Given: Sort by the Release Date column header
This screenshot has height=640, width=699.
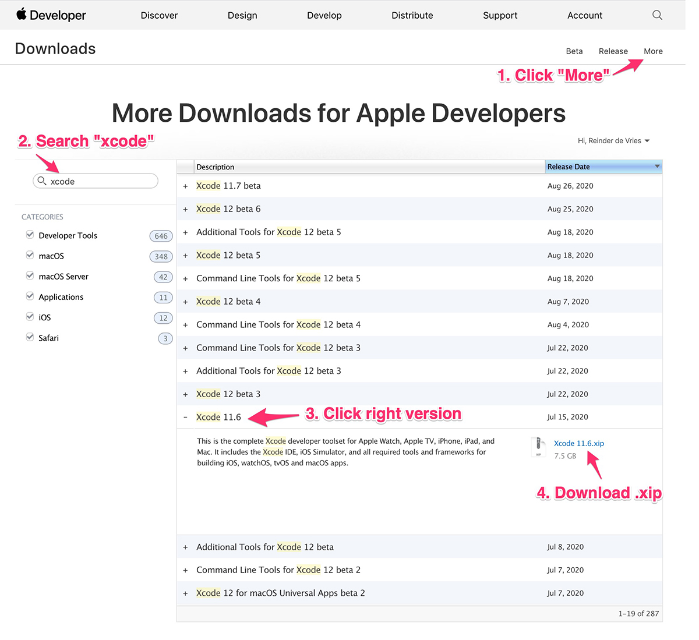Looking at the screenshot, I should click(603, 167).
